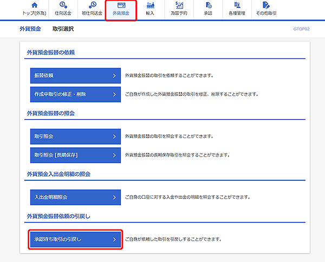Click the 外貨預金振替依頼の引戻し section heading
Viewport: 325px width, 262px height.
(x=58, y=216)
